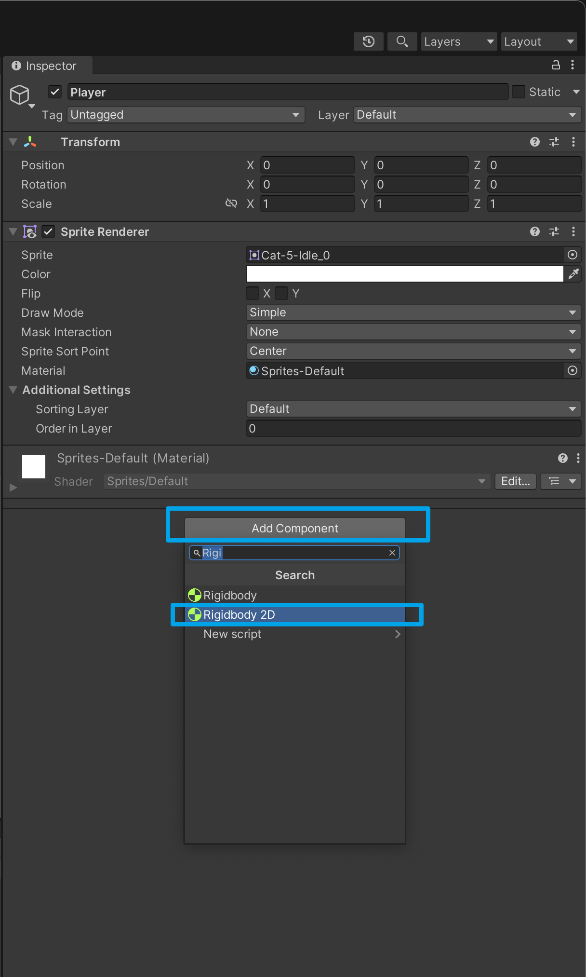Screen dimensions: 586x977
Task: Open Transform component help icon
Action: point(534,142)
